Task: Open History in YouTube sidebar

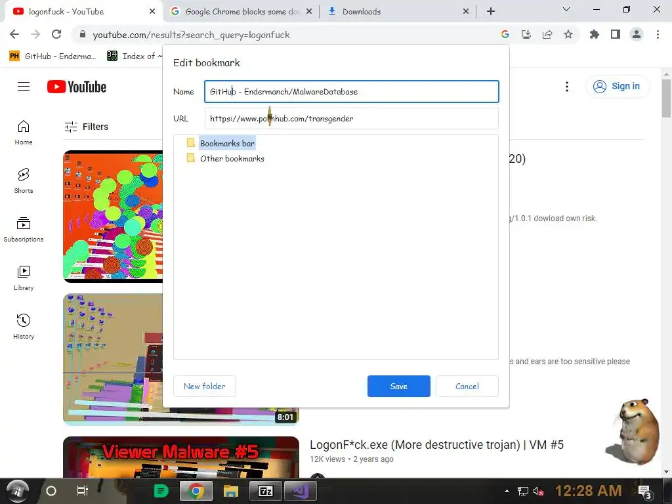Action: (x=24, y=327)
